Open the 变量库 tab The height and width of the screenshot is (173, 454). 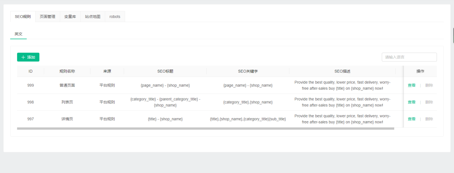(70, 17)
